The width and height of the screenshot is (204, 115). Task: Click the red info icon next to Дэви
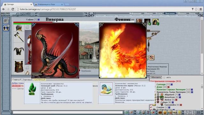[x=169, y=87]
